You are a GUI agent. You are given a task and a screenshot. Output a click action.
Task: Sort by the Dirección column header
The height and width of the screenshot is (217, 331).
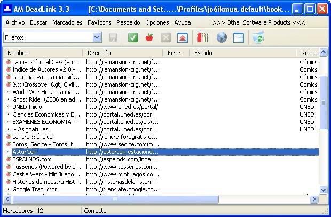123,53
